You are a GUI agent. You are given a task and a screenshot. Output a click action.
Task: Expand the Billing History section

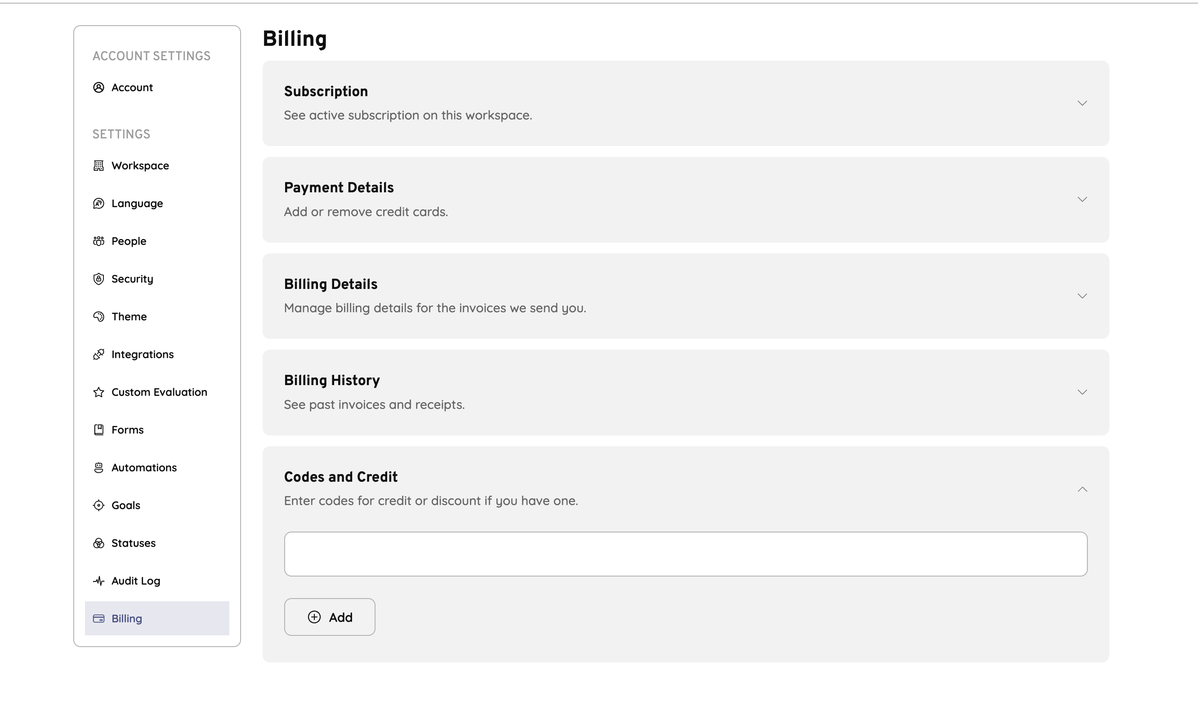pyautogui.click(x=1082, y=392)
